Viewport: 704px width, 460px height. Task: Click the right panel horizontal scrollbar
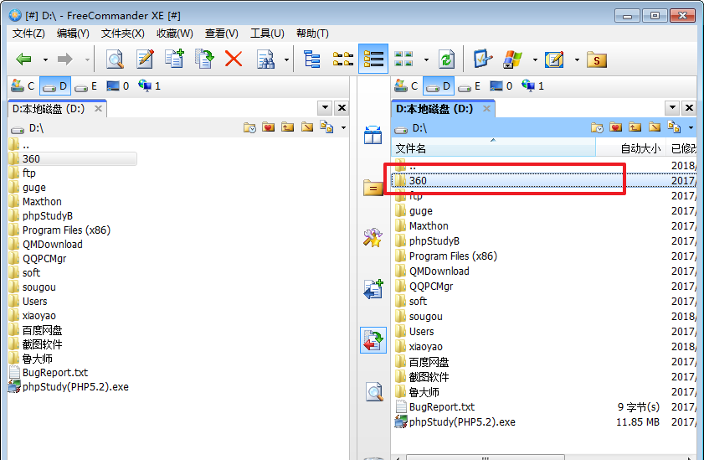(485, 457)
